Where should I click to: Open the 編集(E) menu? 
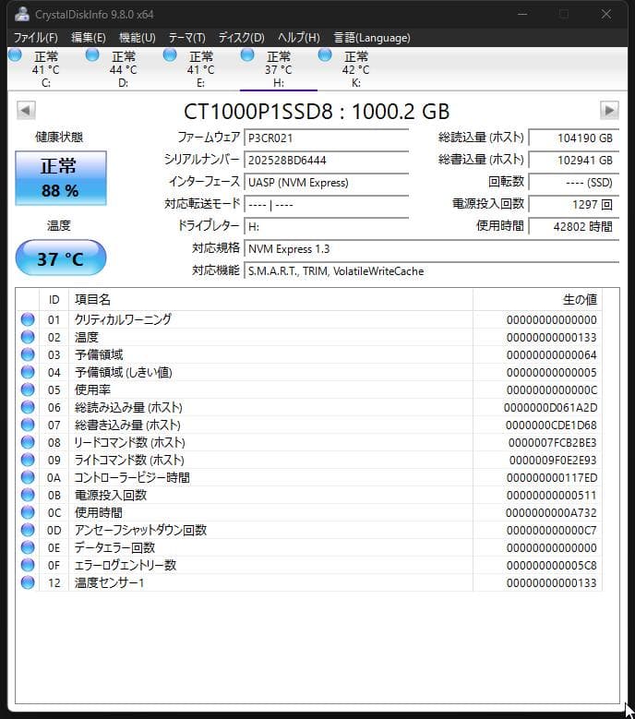pyautogui.click(x=89, y=38)
